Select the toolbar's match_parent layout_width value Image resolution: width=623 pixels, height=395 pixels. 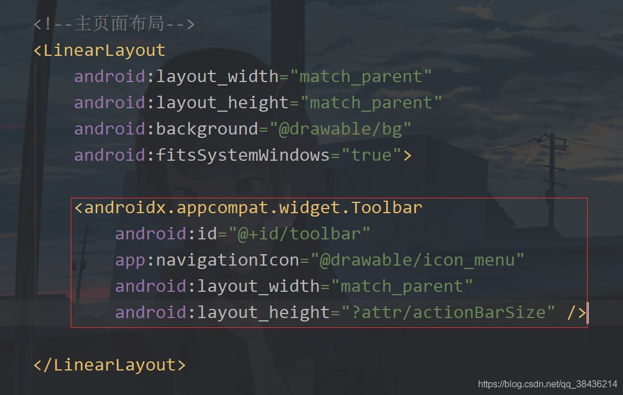coord(402,286)
